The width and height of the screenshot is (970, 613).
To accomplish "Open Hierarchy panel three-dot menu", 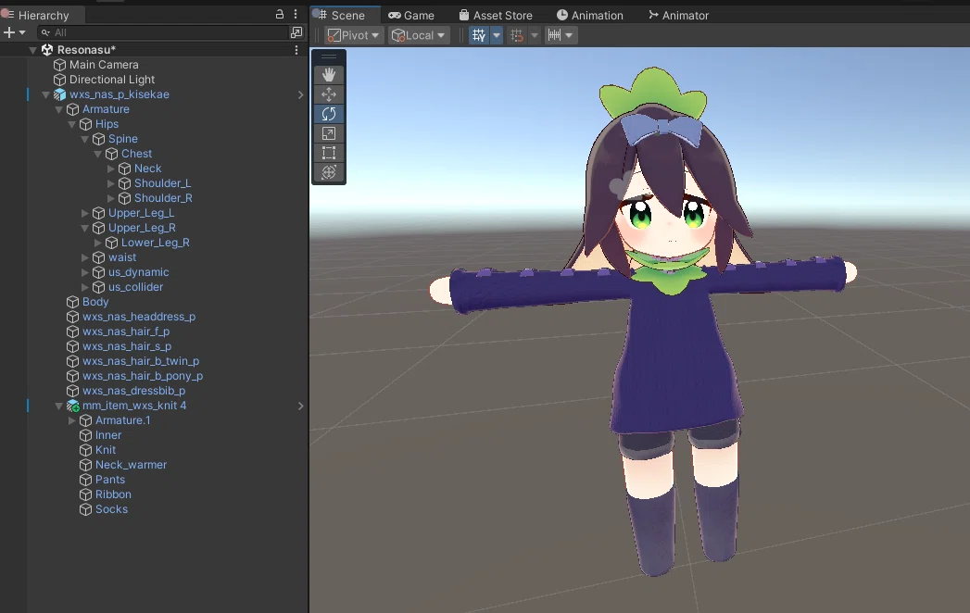I will coord(296,14).
